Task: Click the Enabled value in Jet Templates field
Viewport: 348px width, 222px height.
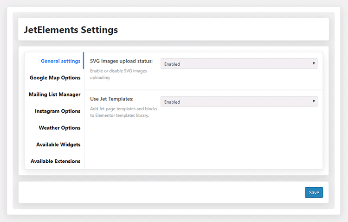Action: [x=172, y=102]
